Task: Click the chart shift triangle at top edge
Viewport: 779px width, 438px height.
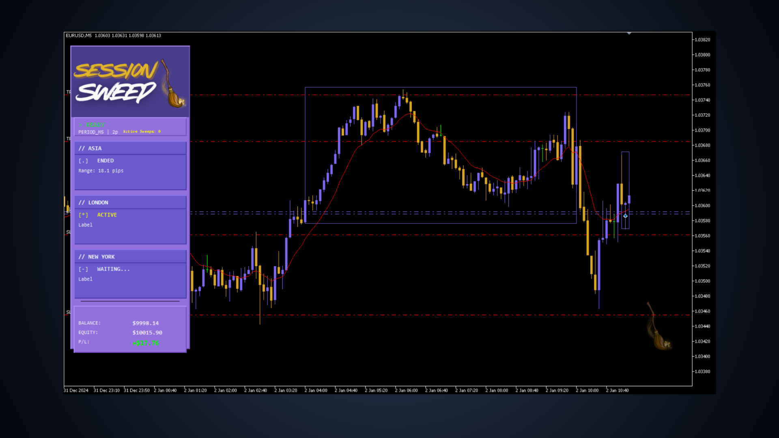Action: [629, 33]
